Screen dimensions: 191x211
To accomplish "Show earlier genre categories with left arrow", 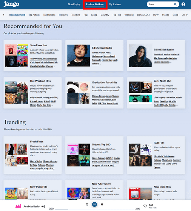I will (3, 15).
